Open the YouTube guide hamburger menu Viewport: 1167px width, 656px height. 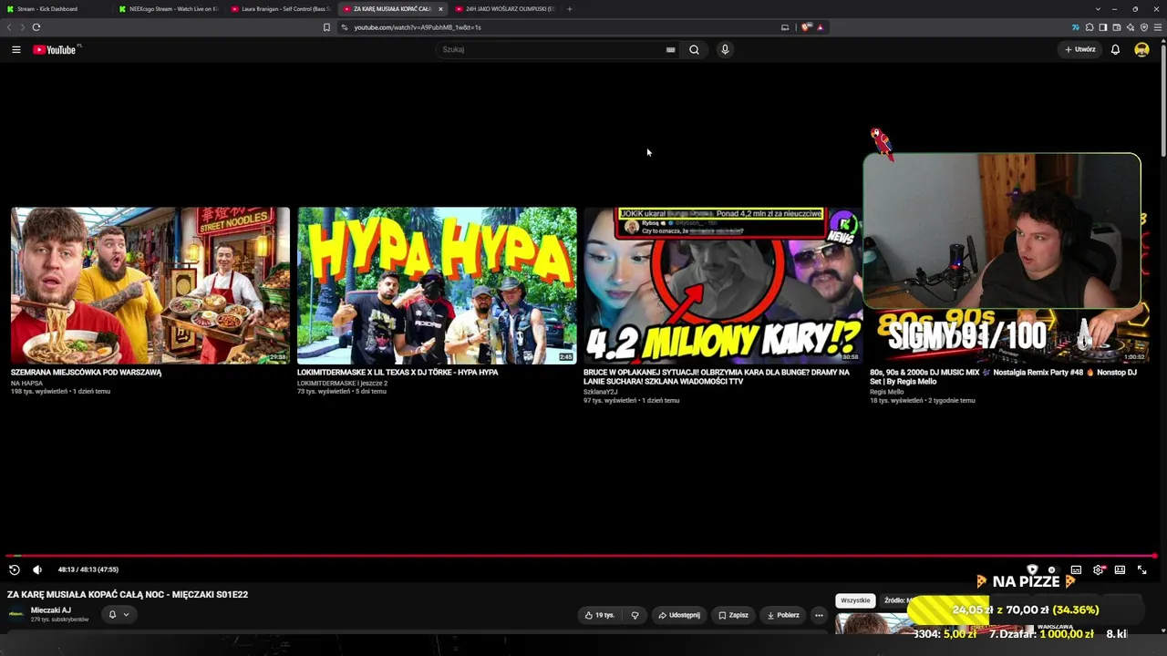(16, 49)
